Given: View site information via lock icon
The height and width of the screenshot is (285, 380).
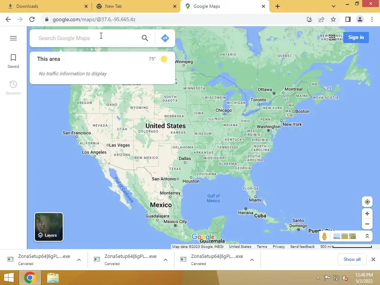Looking at the screenshot, I should coord(47,19).
